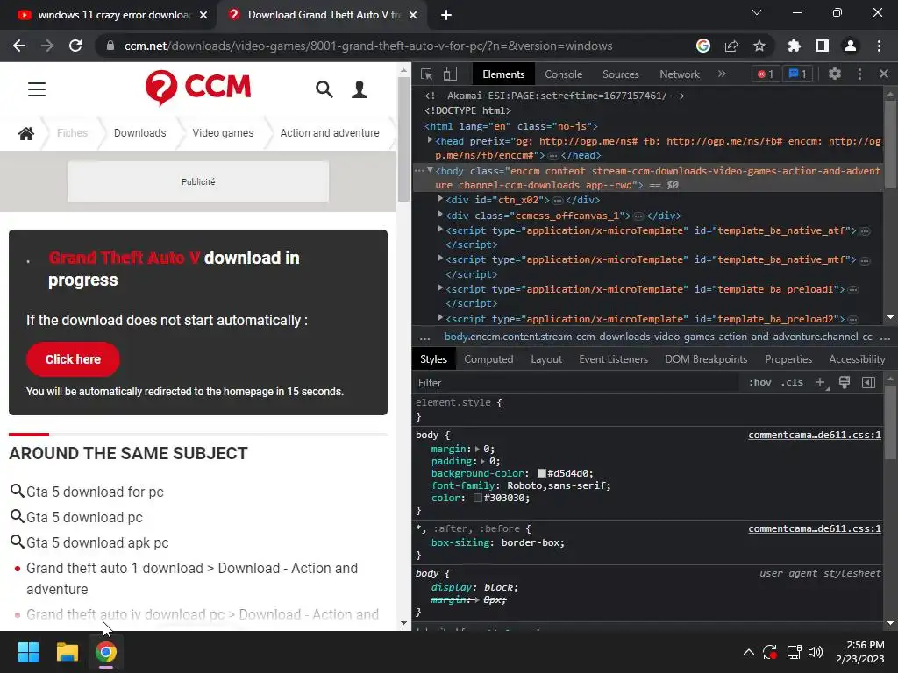
Task: Open DevTools settings gear
Action: pos(835,74)
